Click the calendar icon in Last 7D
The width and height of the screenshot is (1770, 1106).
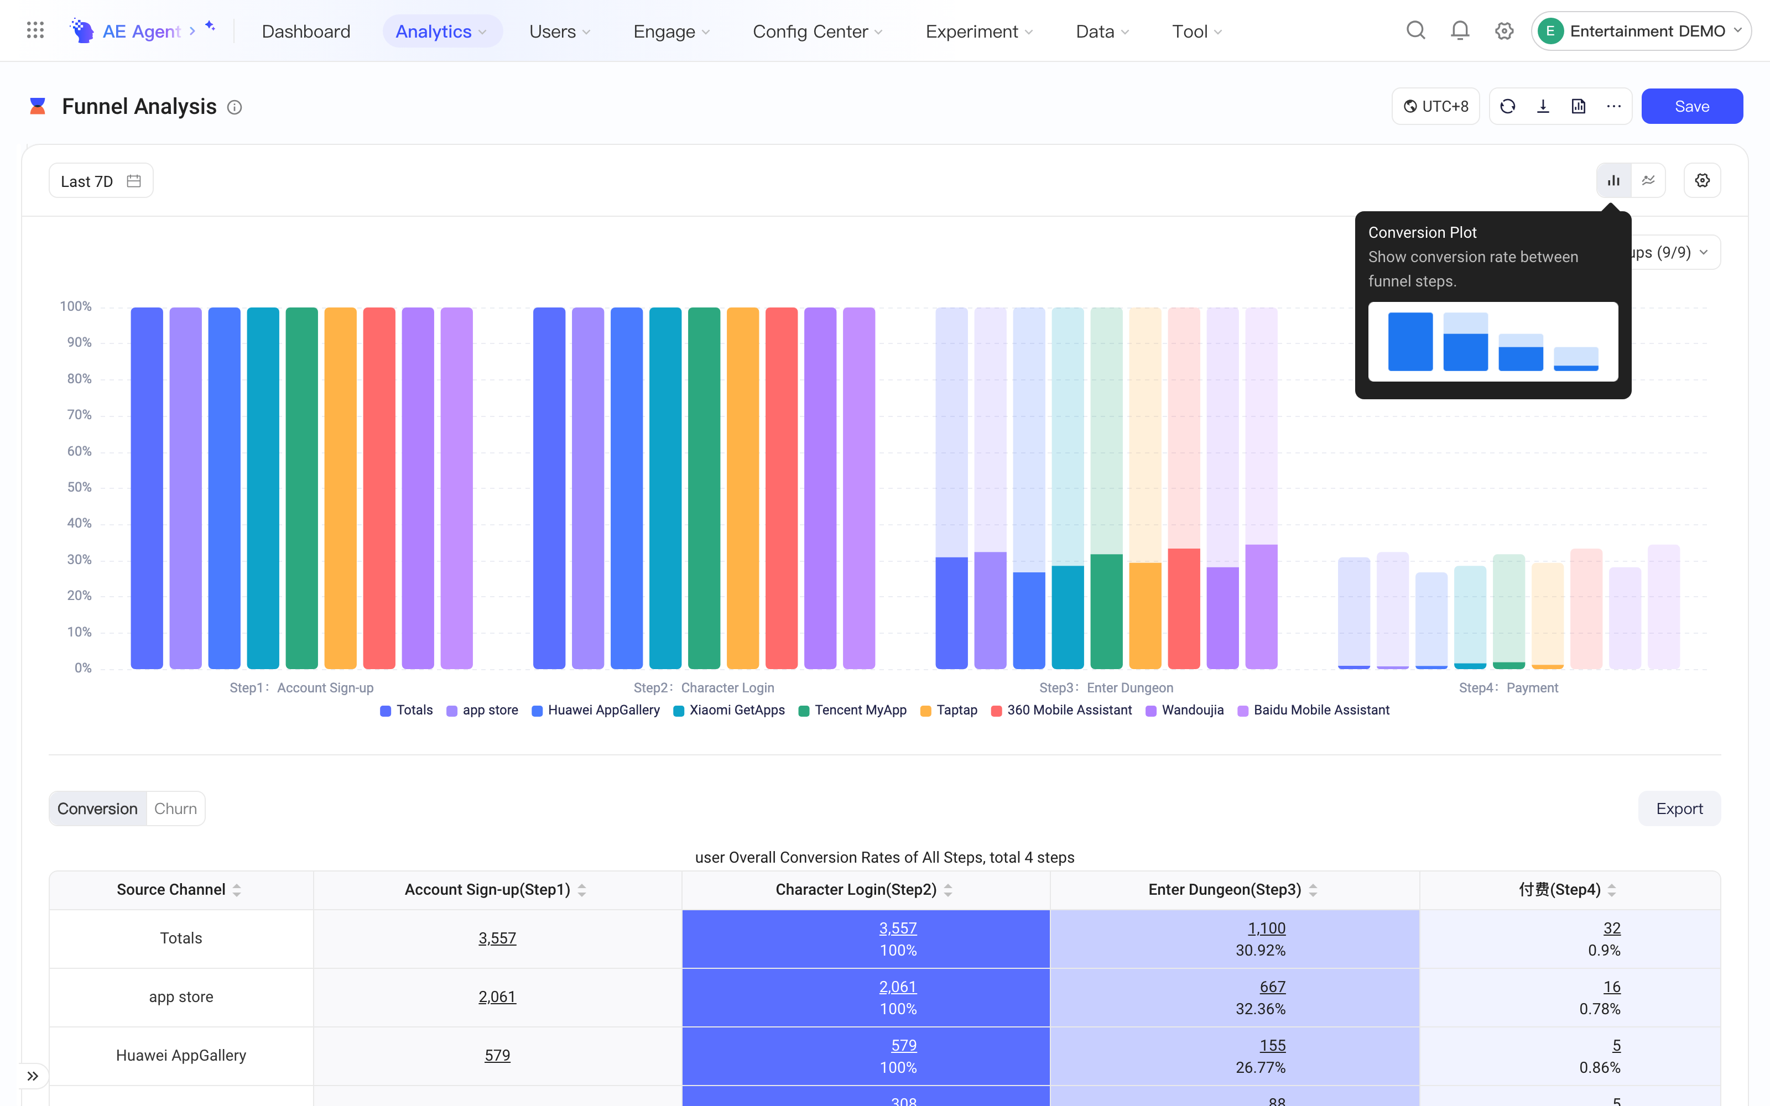coord(134,181)
